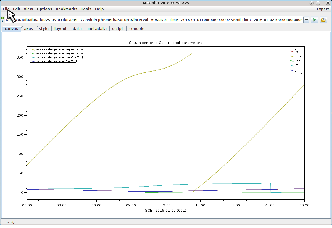Click inside the dataset URL address field
Viewport: 332px width, 228px height.
(x=155, y=20)
